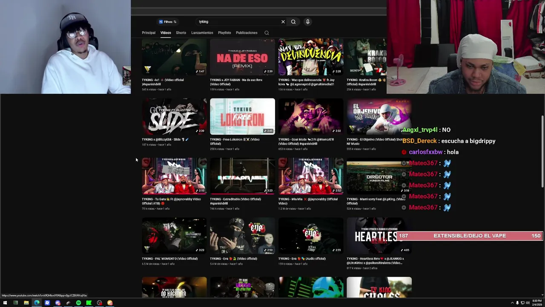Open the Mia Mia video thumbnail

click(311, 176)
